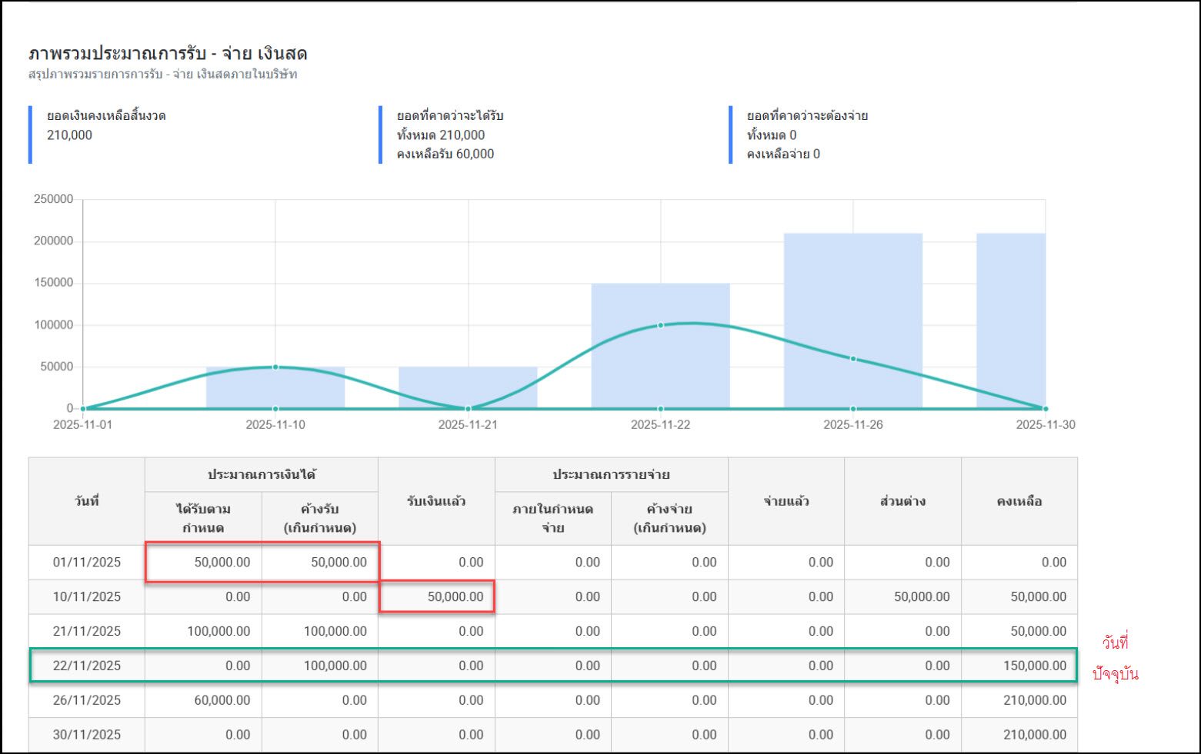The height and width of the screenshot is (754, 1201).
Task: Click the line point at 2025-11-22 peak
Action: 660,326
